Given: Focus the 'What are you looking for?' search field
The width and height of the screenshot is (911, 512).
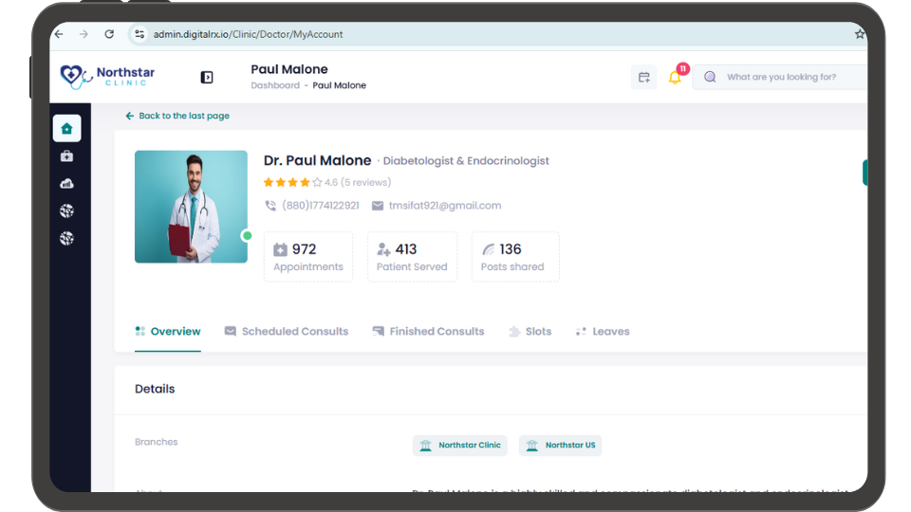Looking at the screenshot, I should (x=780, y=77).
